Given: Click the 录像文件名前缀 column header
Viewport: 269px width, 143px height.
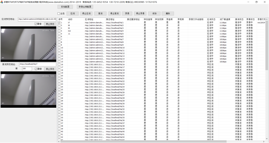Looking at the screenshot, I should click(x=197, y=19).
